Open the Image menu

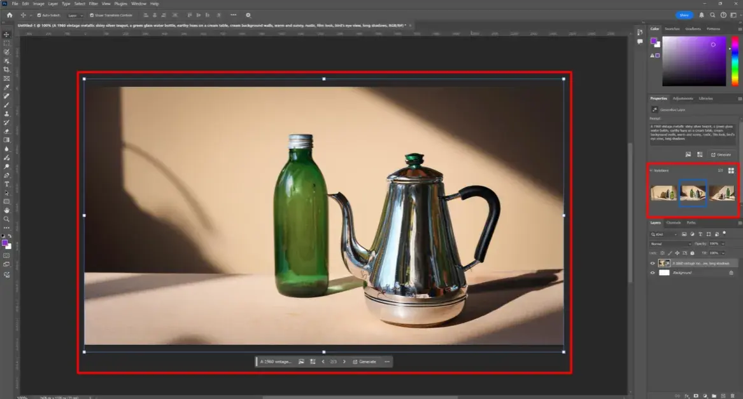click(38, 3)
